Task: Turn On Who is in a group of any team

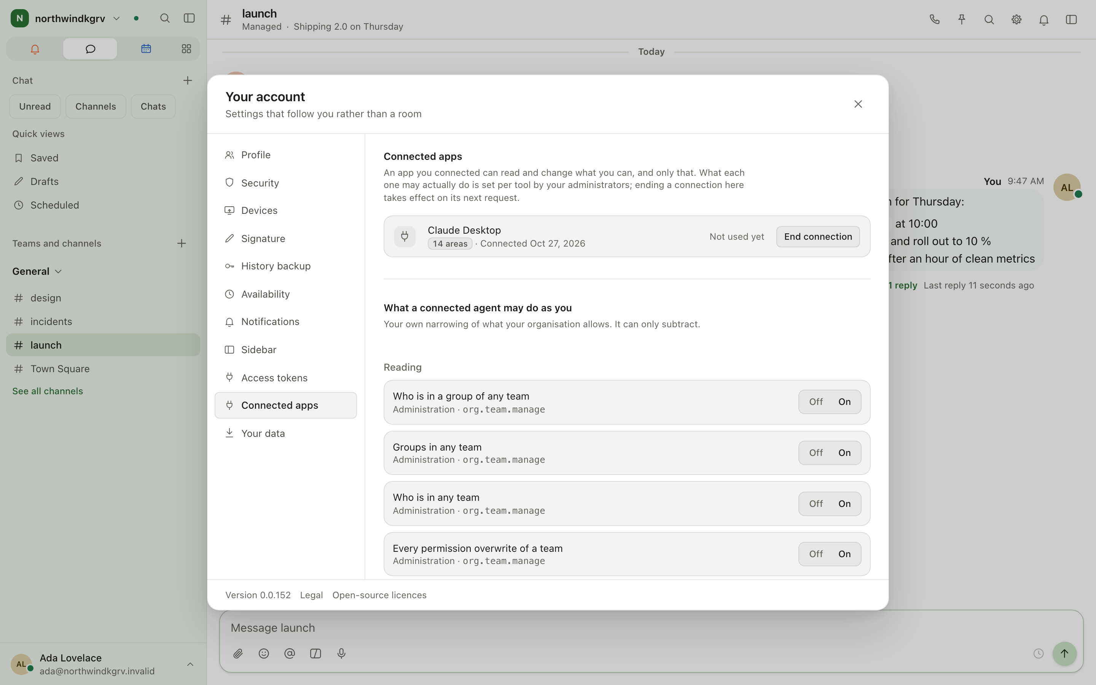Action: pyautogui.click(x=844, y=402)
